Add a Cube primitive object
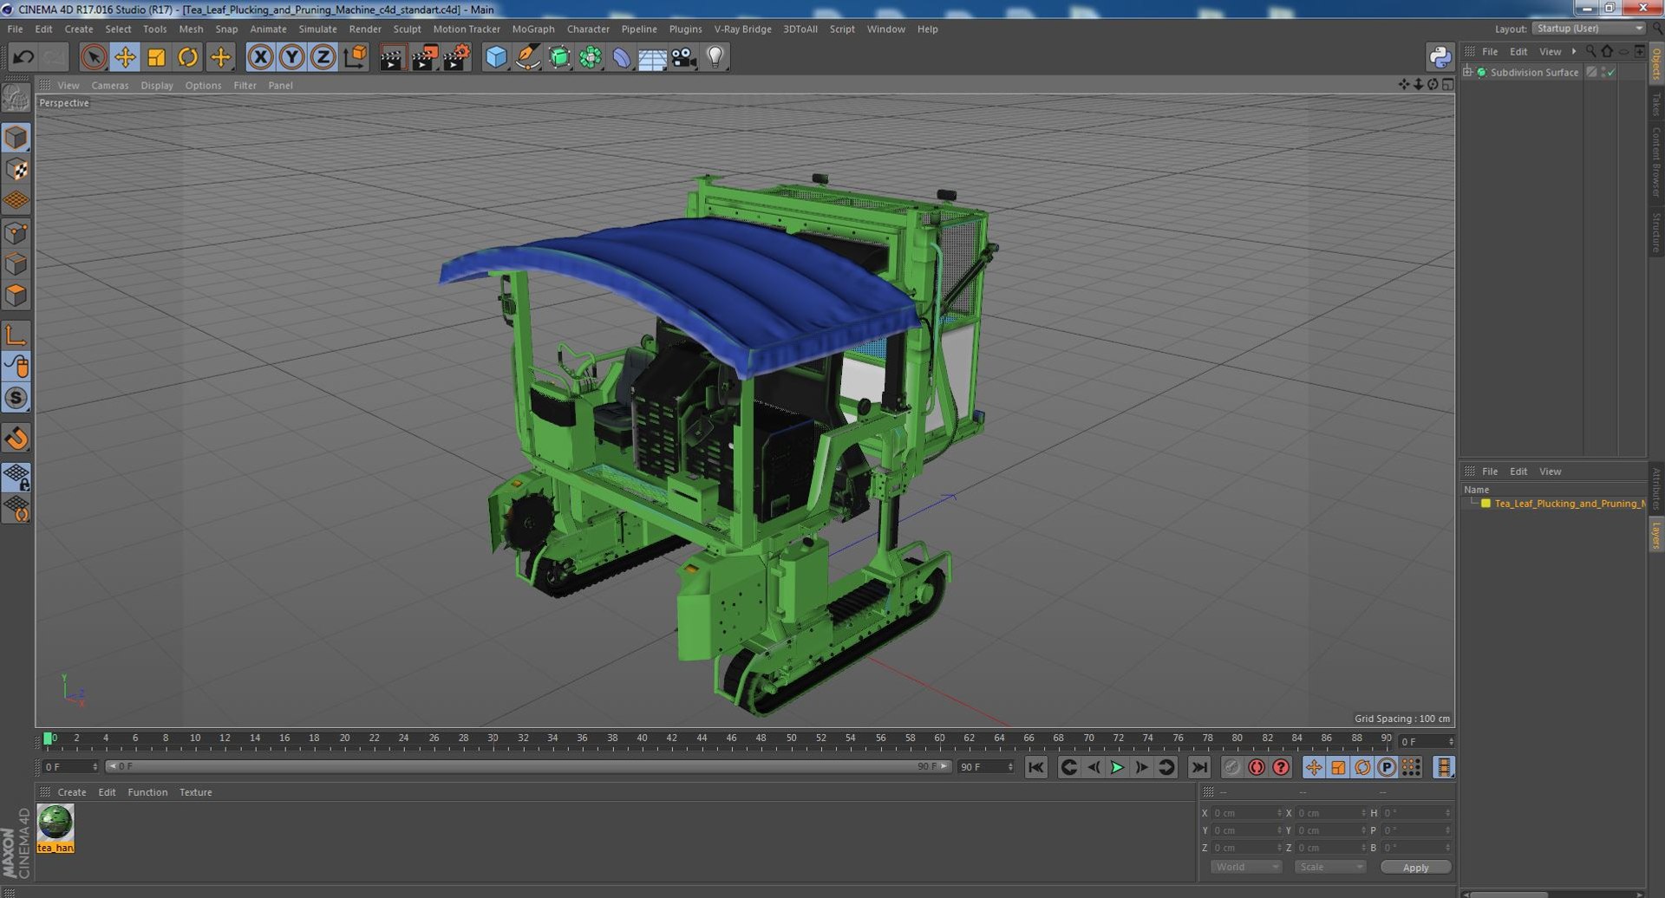1665x898 pixels. (x=496, y=57)
